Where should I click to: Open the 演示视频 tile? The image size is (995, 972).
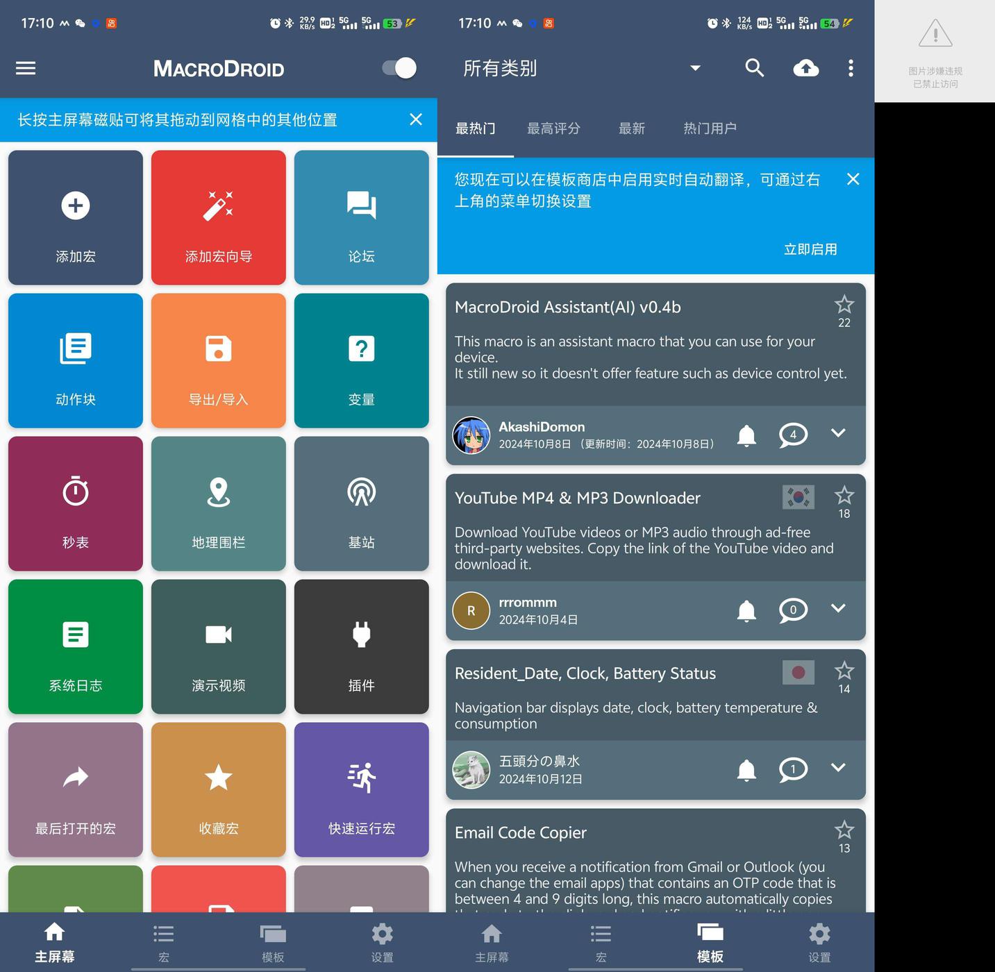click(219, 646)
